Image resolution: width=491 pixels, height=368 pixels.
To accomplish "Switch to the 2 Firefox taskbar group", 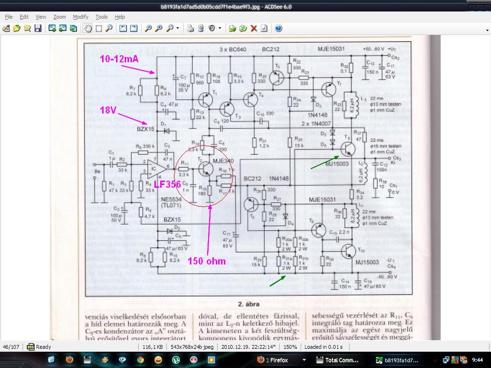I will (x=277, y=360).
